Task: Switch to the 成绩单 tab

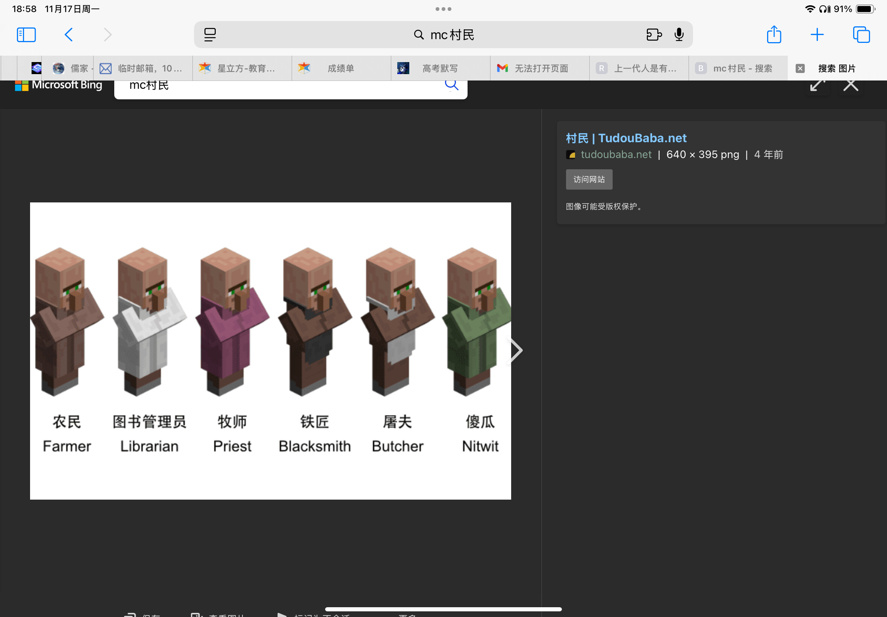Action: click(341, 68)
